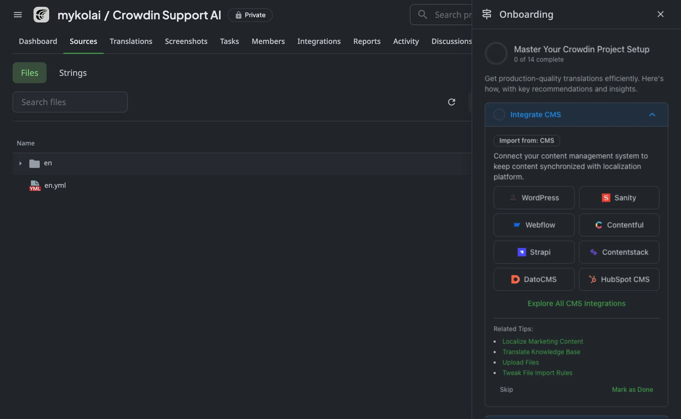Choose the DatoCMS integration button
Viewport: 681px width, 419px height.
click(x=534, y=279)
